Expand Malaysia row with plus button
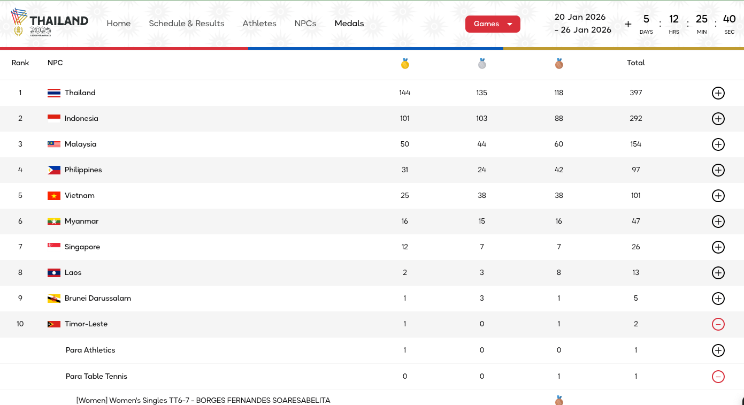Screen dimensions: 744x405 click(718, 144)
